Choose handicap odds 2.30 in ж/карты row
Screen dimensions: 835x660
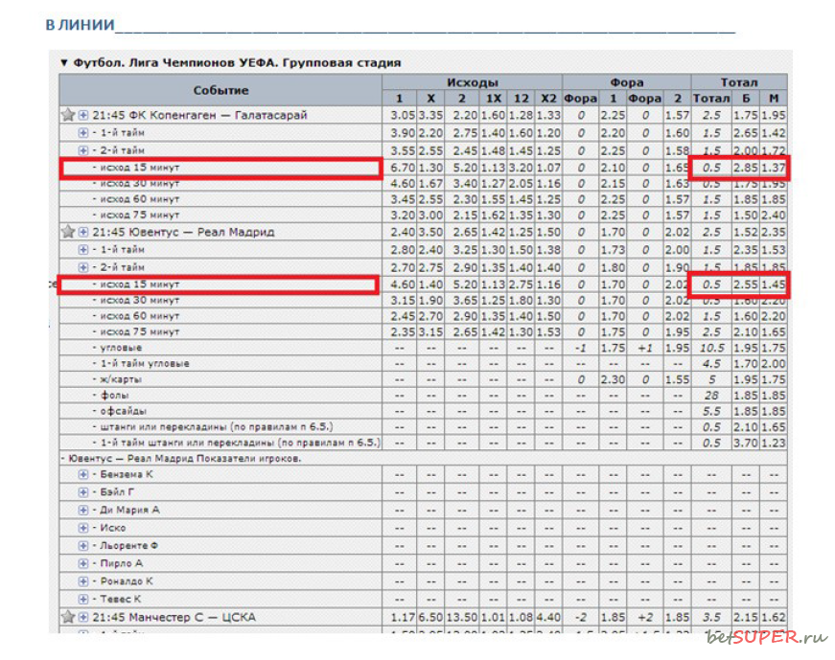(613, 379)
